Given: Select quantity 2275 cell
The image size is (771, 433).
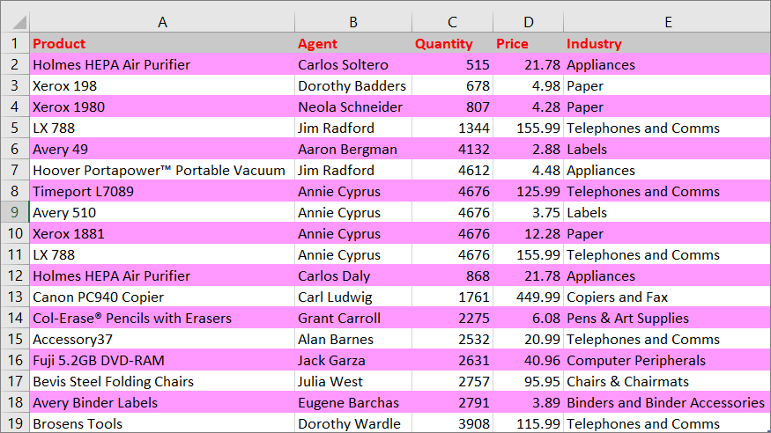Looking at the screenshot, I should point(452,318).
